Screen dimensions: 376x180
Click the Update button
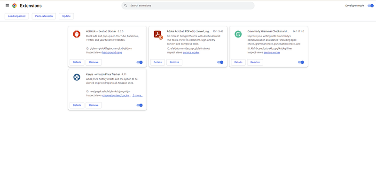pos(66,16)
